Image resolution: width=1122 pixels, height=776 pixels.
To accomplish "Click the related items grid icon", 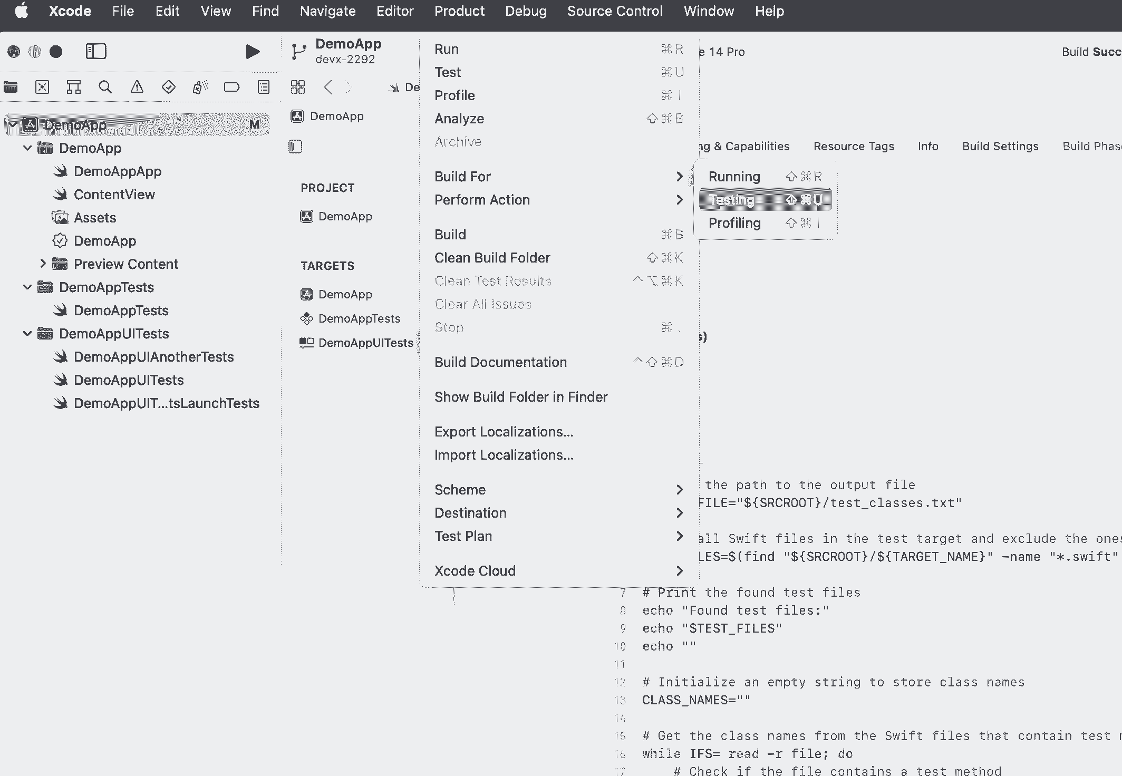I will pos(298,87).
